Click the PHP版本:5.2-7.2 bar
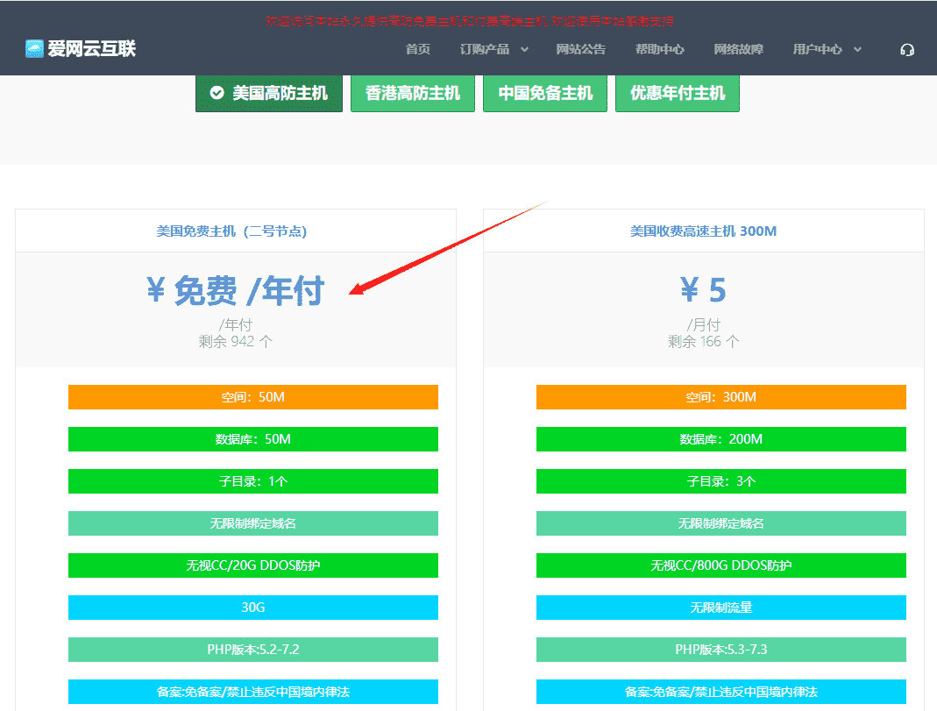Screen dimensions: 937x711 pyautogui.click(x=252, y=650)
